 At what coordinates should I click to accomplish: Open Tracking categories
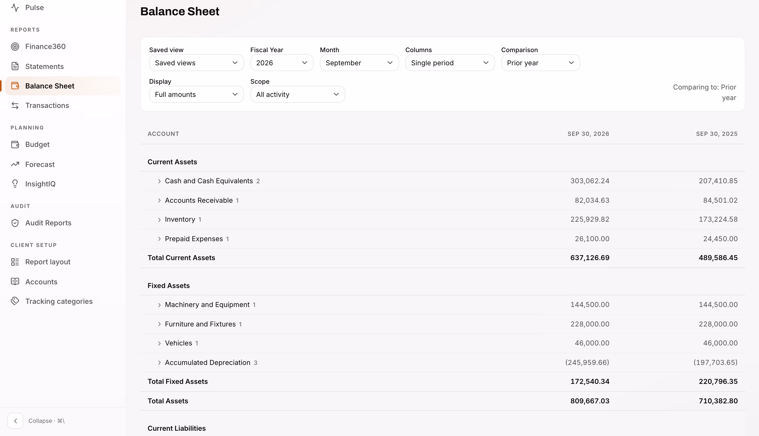pos(63,301)
